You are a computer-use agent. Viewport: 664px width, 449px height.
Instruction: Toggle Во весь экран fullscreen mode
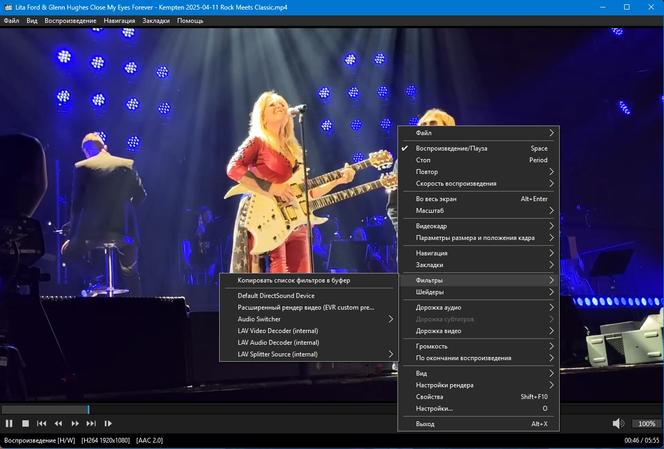pyautogui.click(x=436, y=199)
